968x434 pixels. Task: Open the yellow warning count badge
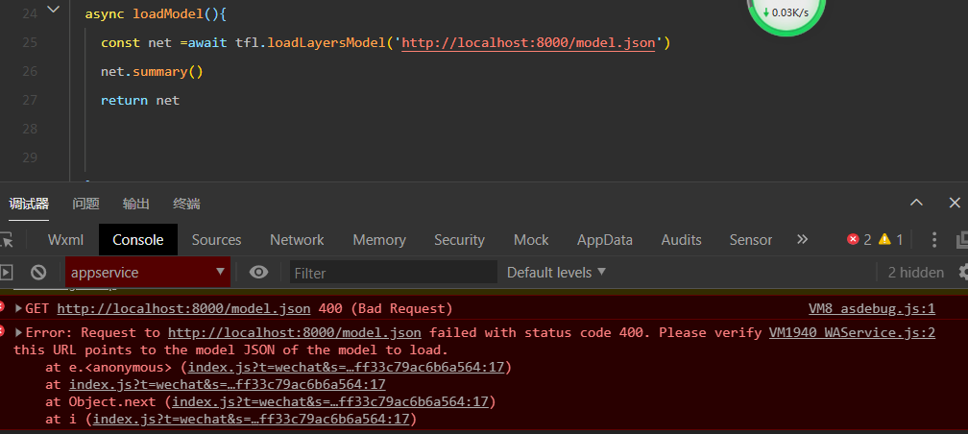[891, 239]
